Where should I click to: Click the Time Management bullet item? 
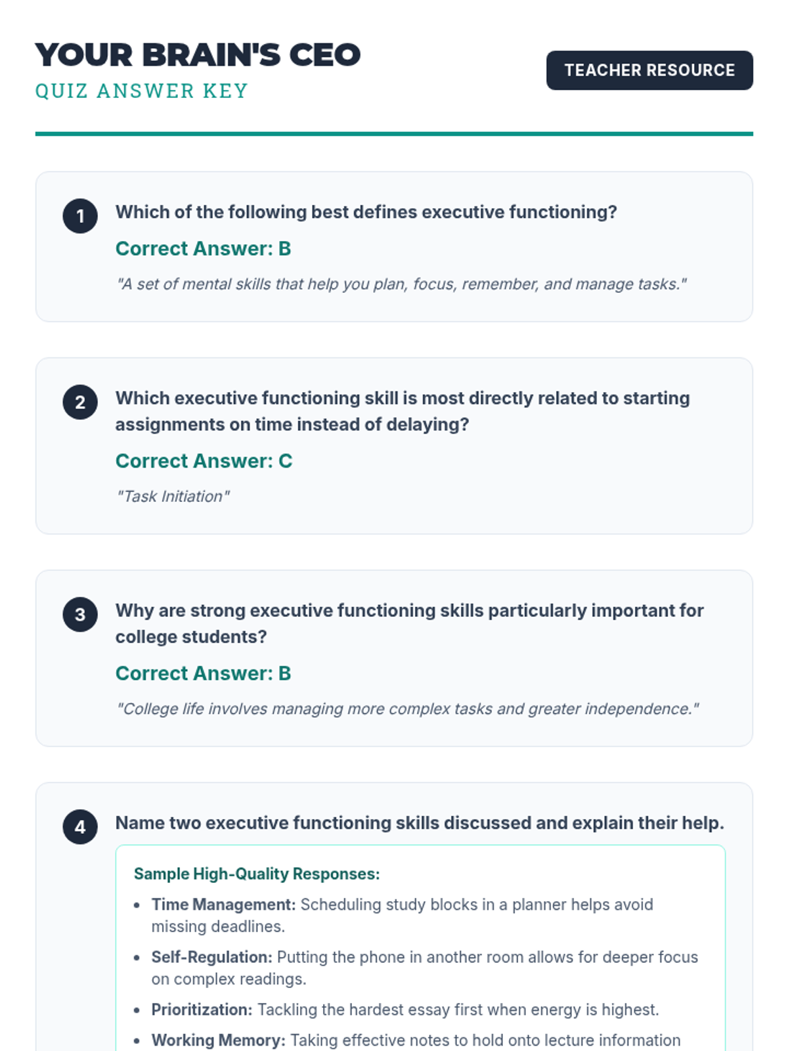coord(402,915)
